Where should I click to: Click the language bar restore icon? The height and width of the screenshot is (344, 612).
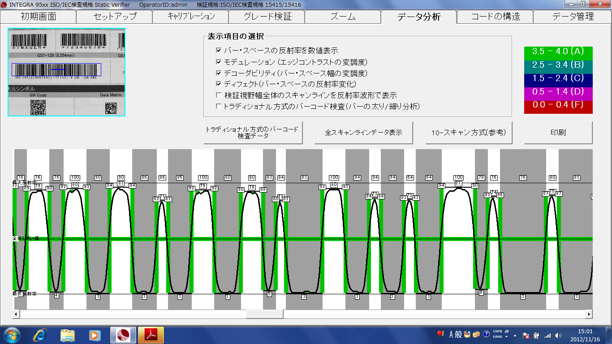coord(506,331)
